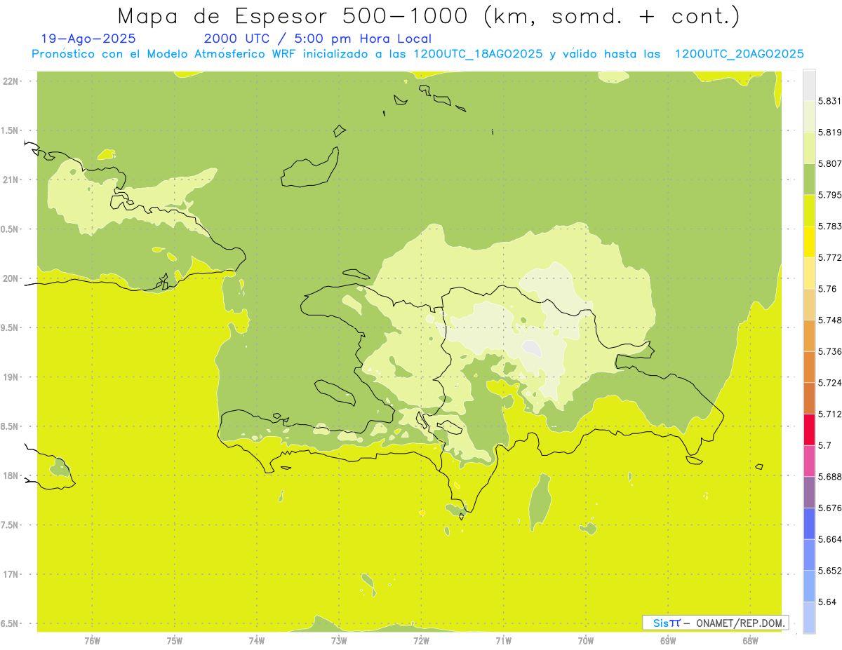
Task: Click the legend value "5.783"
Action: (829, 226)
